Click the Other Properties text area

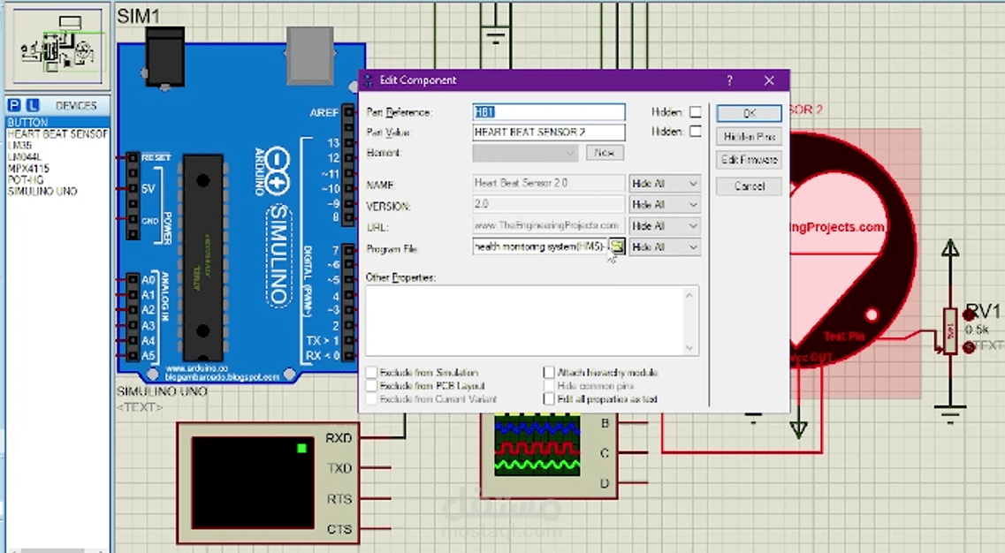click(524, 321)
